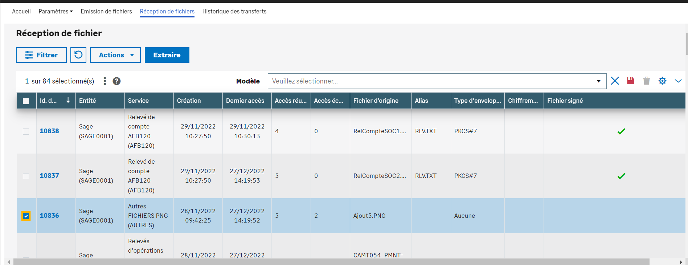Open file record 10837 link
This screenshot has height=265, width=688.
coord(49,176)
